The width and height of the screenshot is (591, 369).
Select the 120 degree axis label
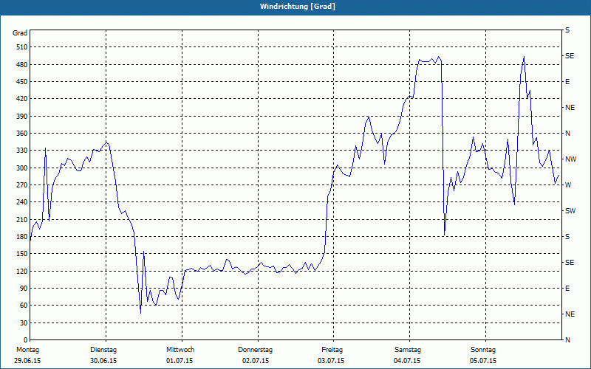(x=22, y=271)
